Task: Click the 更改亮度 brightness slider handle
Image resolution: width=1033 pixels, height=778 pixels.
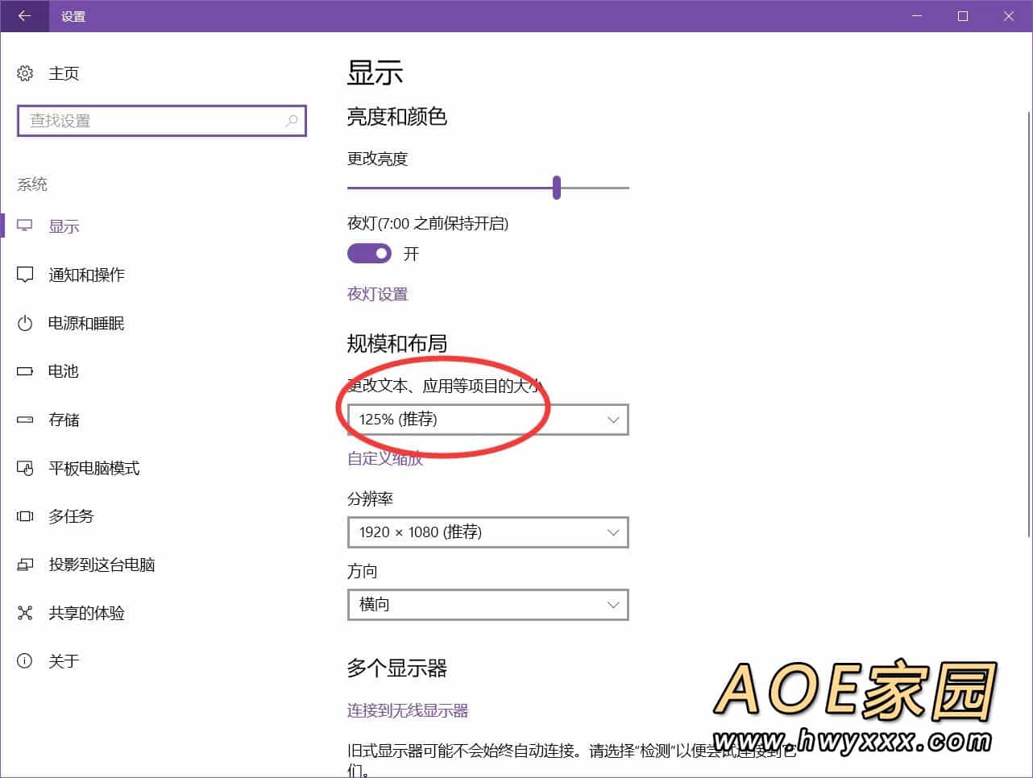Action: tap(557, 188)
